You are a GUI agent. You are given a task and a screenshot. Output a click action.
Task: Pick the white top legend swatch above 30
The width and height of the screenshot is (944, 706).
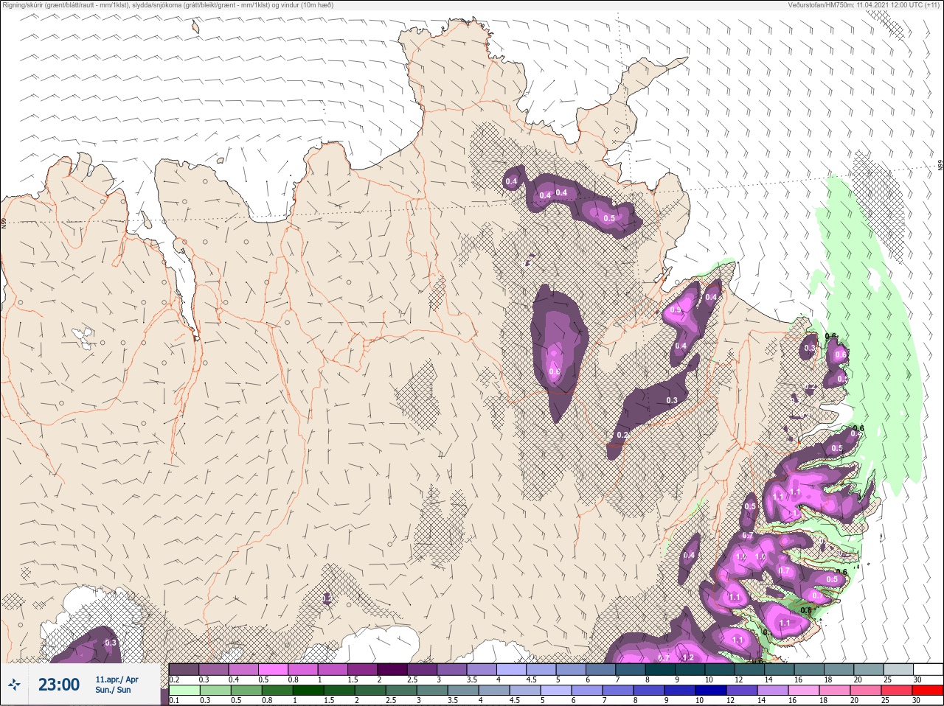(x=928, y=669)
